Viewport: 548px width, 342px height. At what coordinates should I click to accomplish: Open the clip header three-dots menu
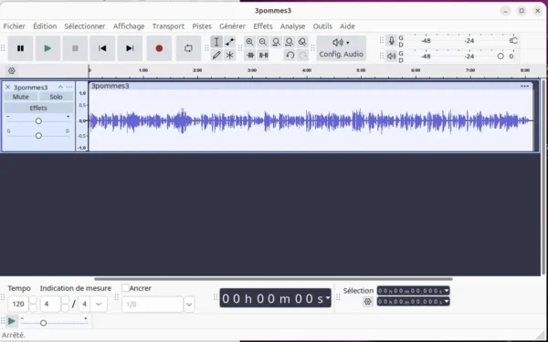click(x=524, y=86)
